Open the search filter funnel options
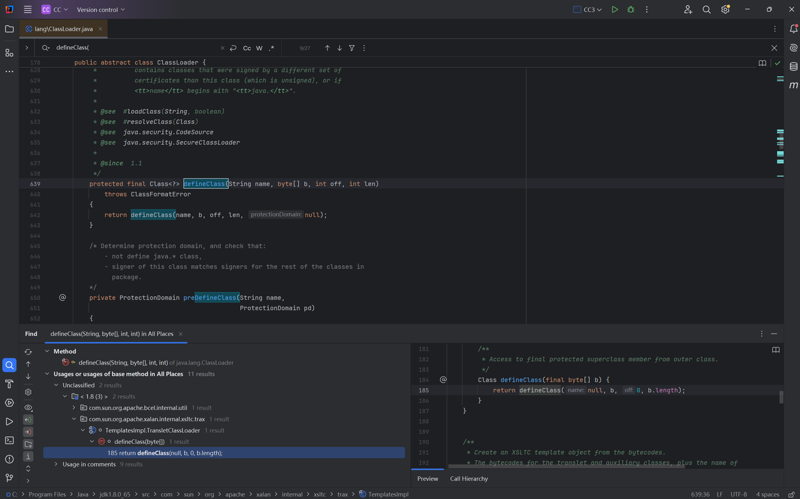This screenshot has width=800, height=499. 352,48
